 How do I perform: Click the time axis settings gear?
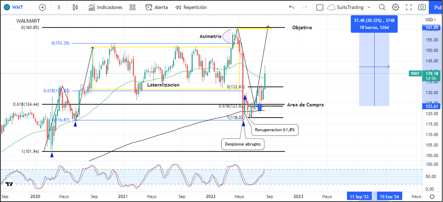click(432, 197)
